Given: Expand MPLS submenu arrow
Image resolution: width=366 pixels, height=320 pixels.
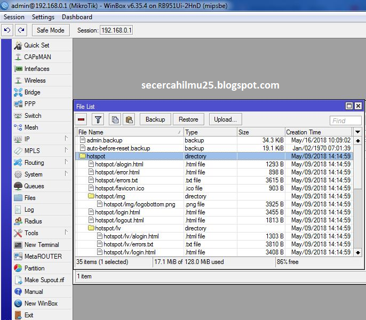Looking at the screenshot, I should coord(66,150).
